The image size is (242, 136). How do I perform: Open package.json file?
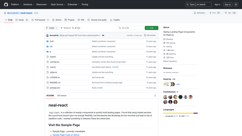tap(55, 88)
